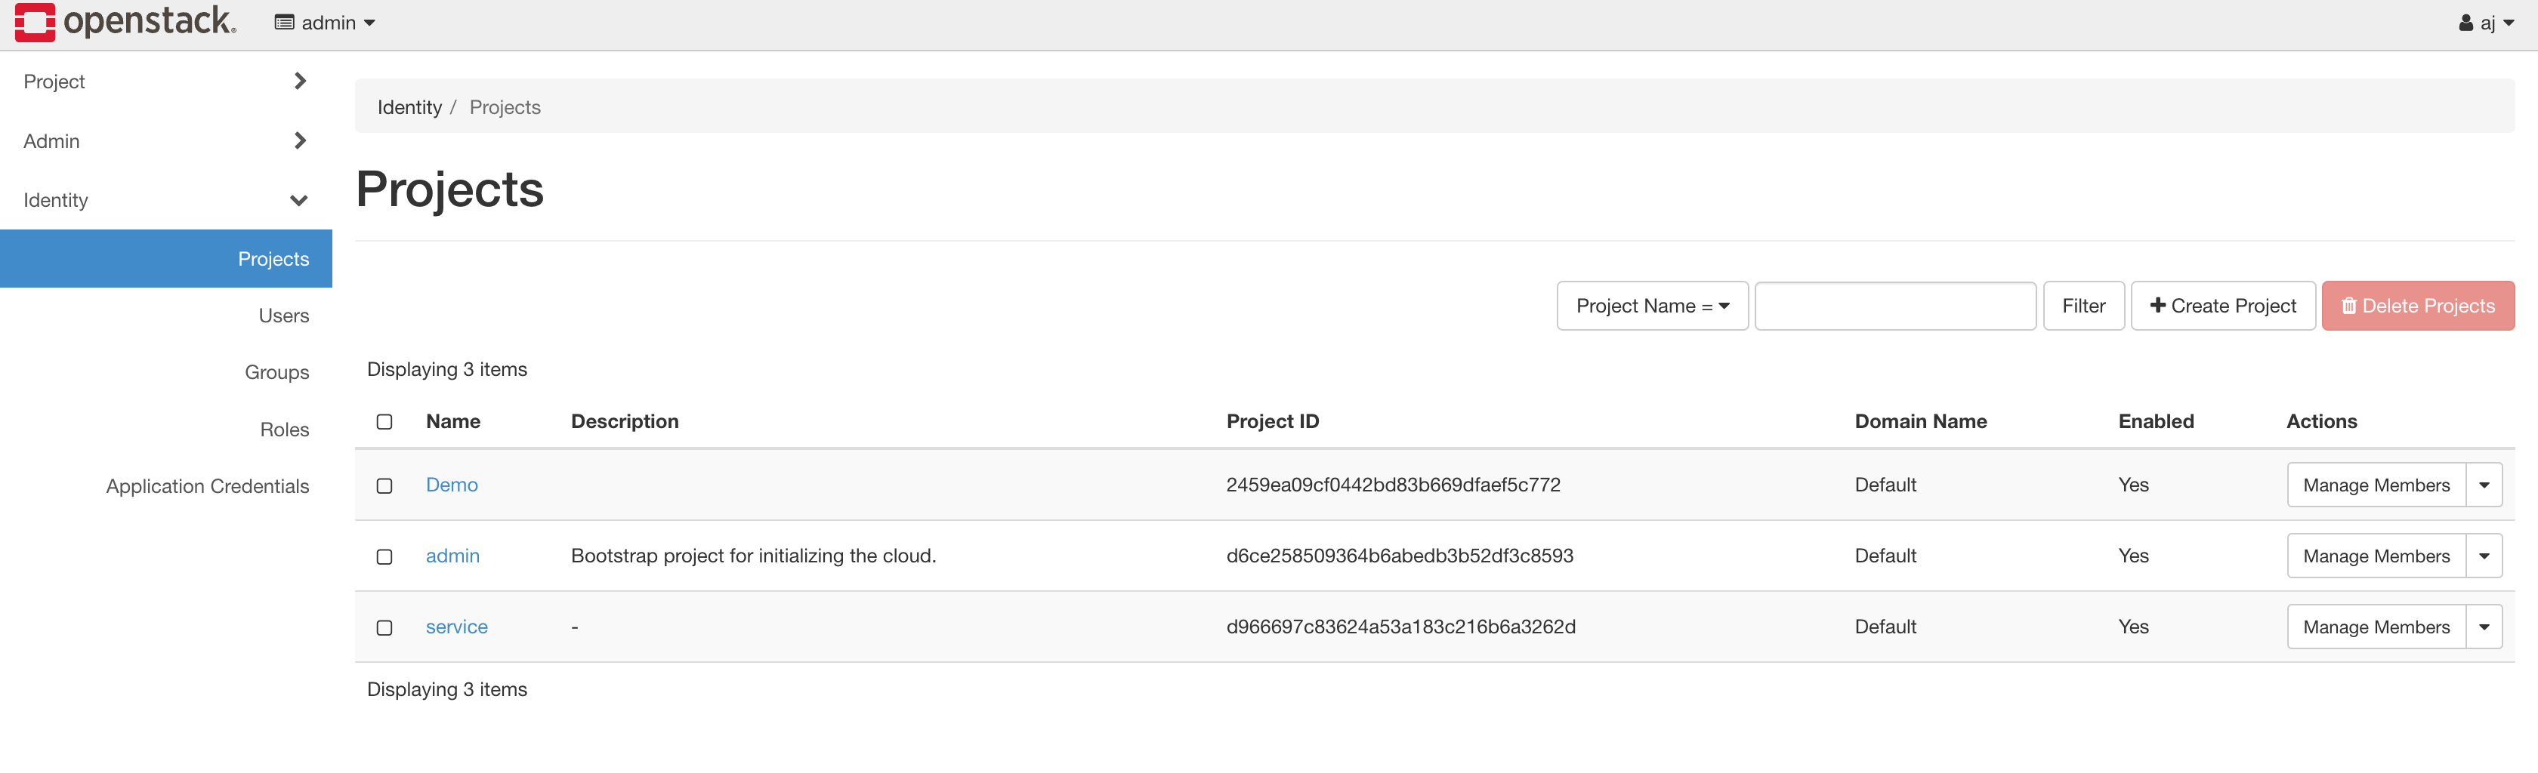Click Manage Members for the admin project
The height and width of the screenshot is (773, 2538).
(x=2374, y=556)
